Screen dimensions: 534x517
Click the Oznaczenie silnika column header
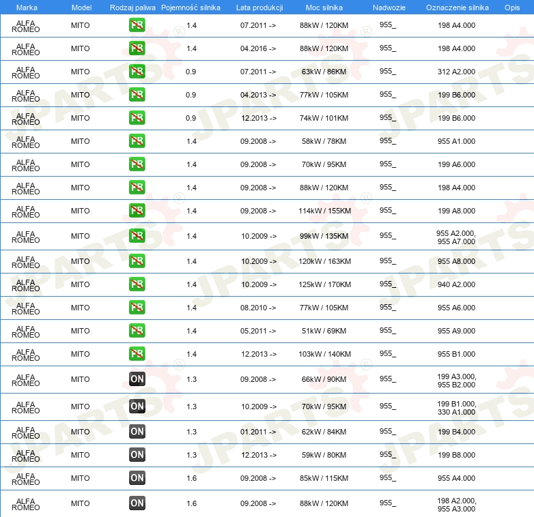(x=457, y=8)
